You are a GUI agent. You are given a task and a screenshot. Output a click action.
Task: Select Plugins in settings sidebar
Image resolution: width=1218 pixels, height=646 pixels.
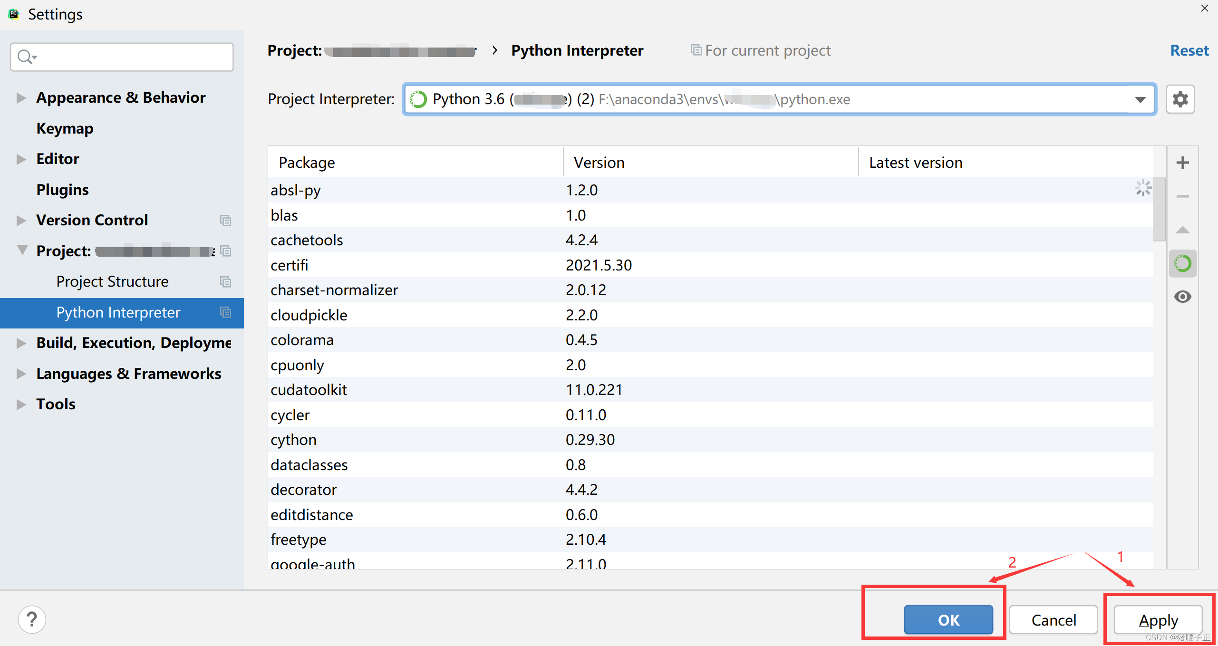(x=62, y=190)
